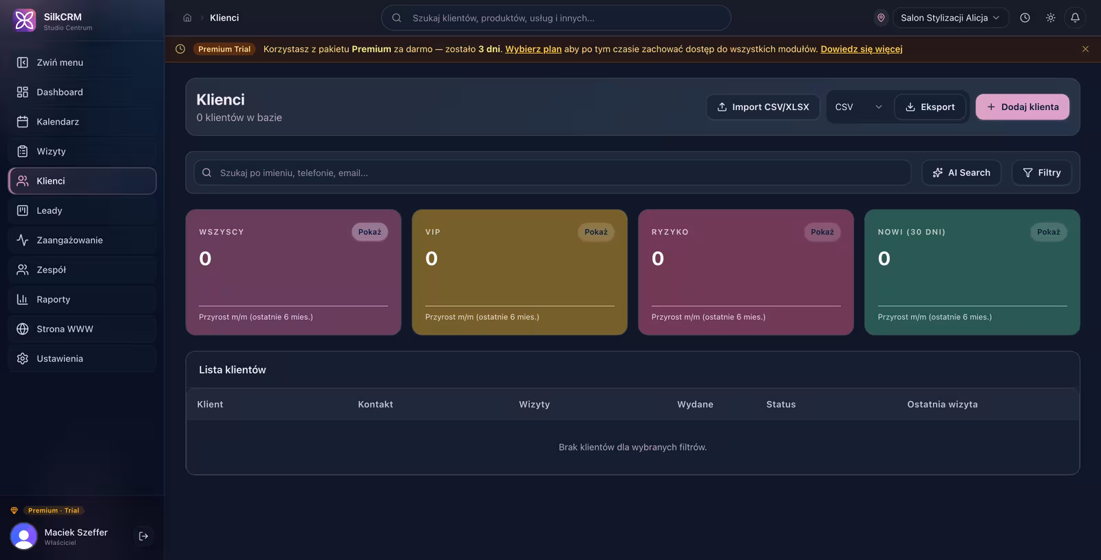The height and width of the screenshot is (560, 1101).
Task: Select Klienci sidebar item
Action: [x=83, y=181]
